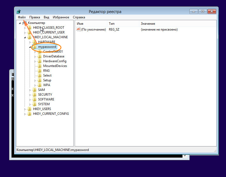Click the ab string value icon
226x177 pixels.
(78, 29)
